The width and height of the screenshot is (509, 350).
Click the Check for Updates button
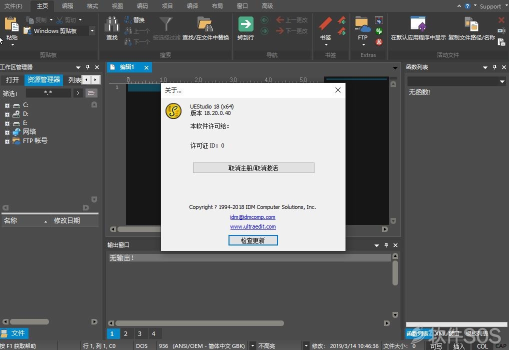click(x=253, y=240)
